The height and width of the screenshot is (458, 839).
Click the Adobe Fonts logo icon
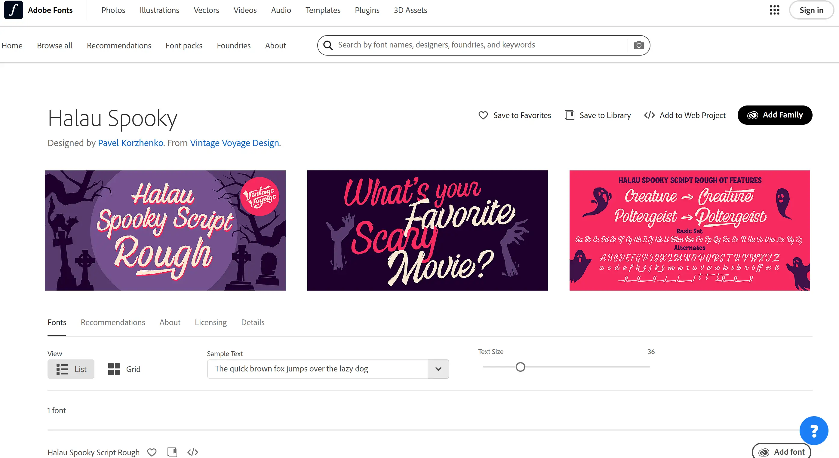13,10
